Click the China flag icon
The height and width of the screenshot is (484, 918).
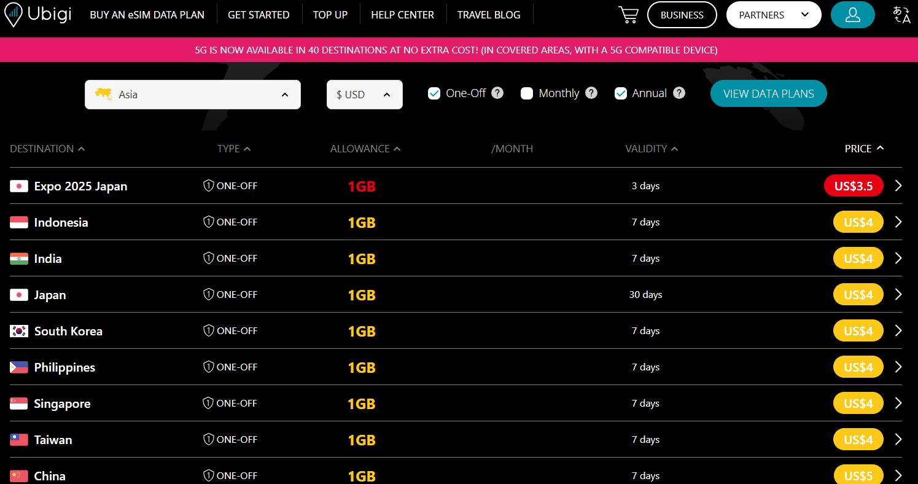(x=19, y=476)
